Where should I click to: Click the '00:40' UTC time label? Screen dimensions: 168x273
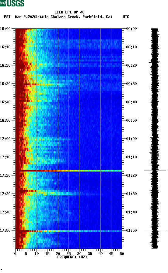pyautogui.click(x=131, y=102)
